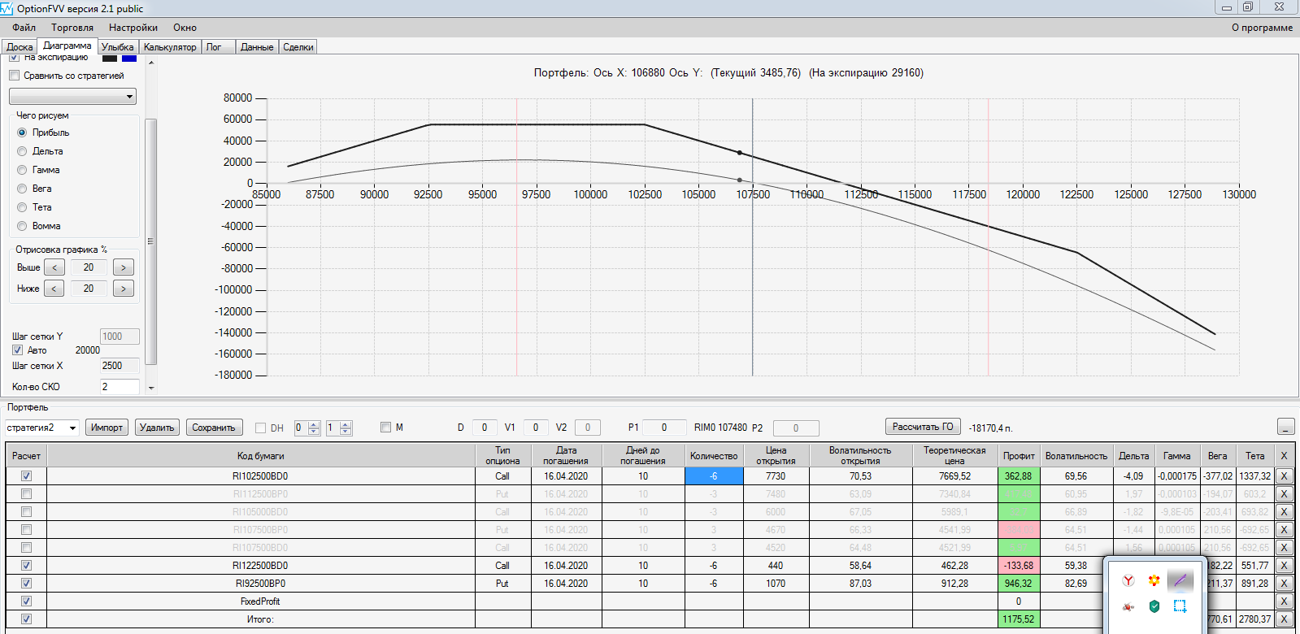Open the green shield security tray icon
Viewport: 1300px width, 634px height.
point(1154,606)
